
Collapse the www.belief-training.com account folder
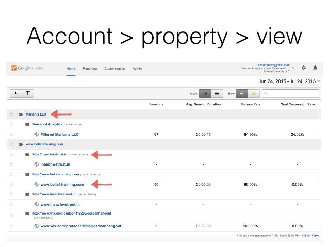click(x=21, y=144)
